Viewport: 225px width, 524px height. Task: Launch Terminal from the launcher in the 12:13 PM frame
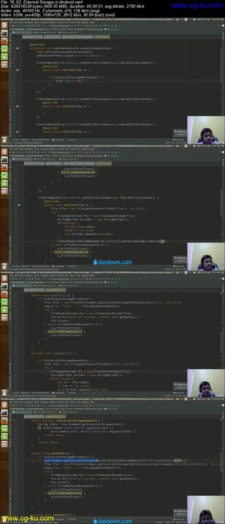[x=4, y=286]
